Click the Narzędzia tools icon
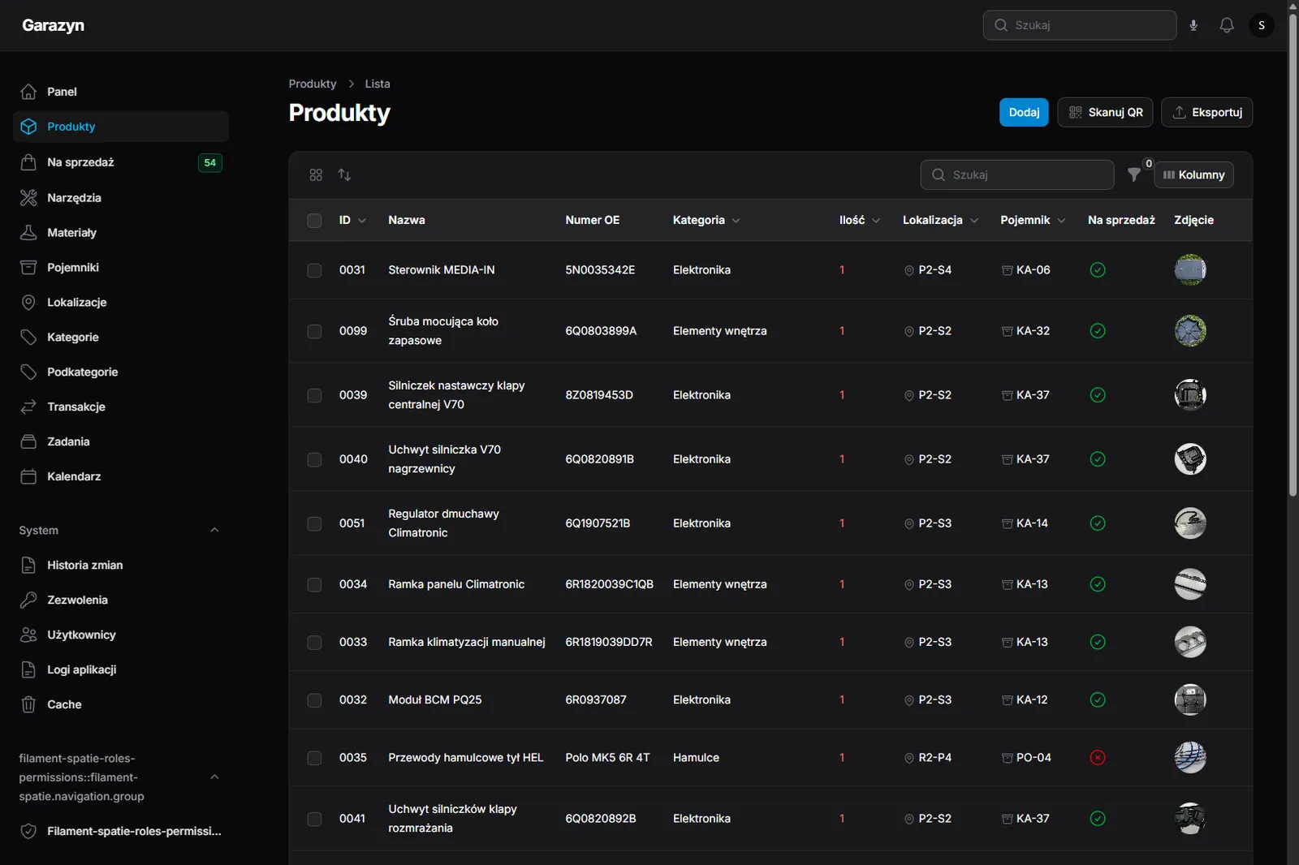This screenshot has width=1299, height=865. (28, 198)
